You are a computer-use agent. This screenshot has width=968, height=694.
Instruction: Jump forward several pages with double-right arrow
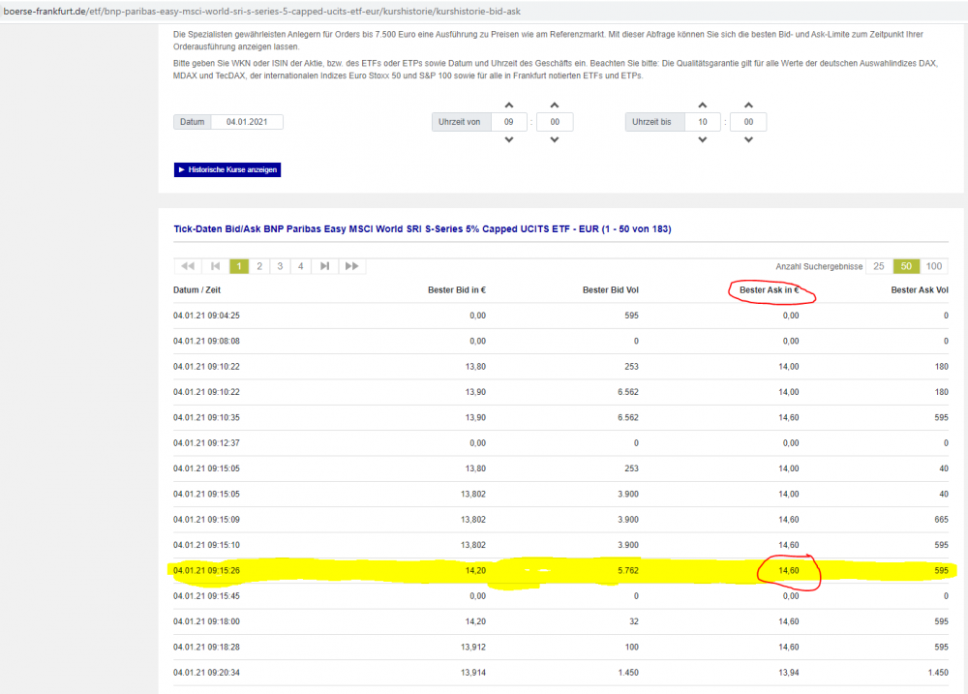click(x=352, y=266)
